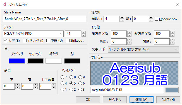This screenshot has width=182, height=105.
Task: Click the 右 right margin field
Action: 27,86
